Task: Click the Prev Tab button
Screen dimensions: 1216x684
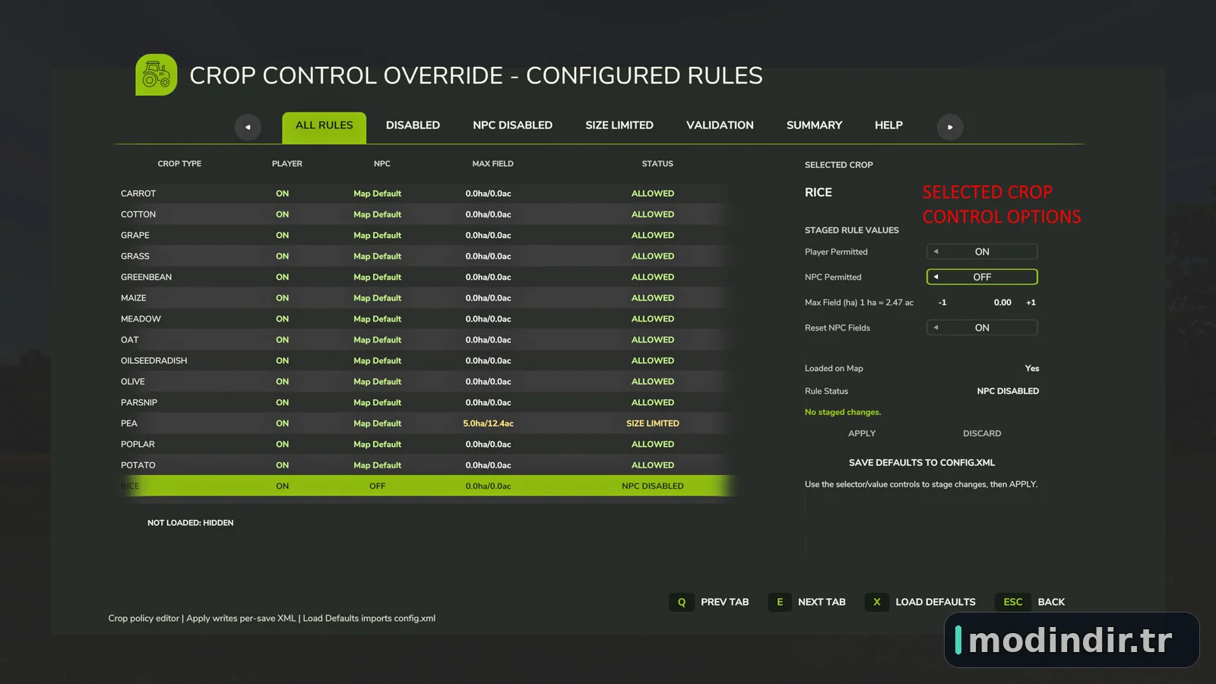Action: (x=724, y=602)
